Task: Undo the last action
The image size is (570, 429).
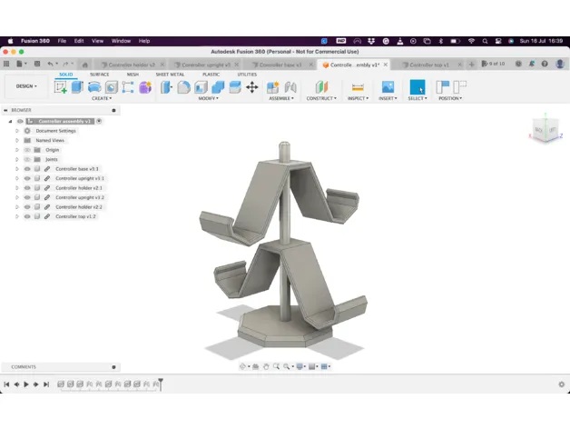Action: pyautogui.click(x=50, y=65)
